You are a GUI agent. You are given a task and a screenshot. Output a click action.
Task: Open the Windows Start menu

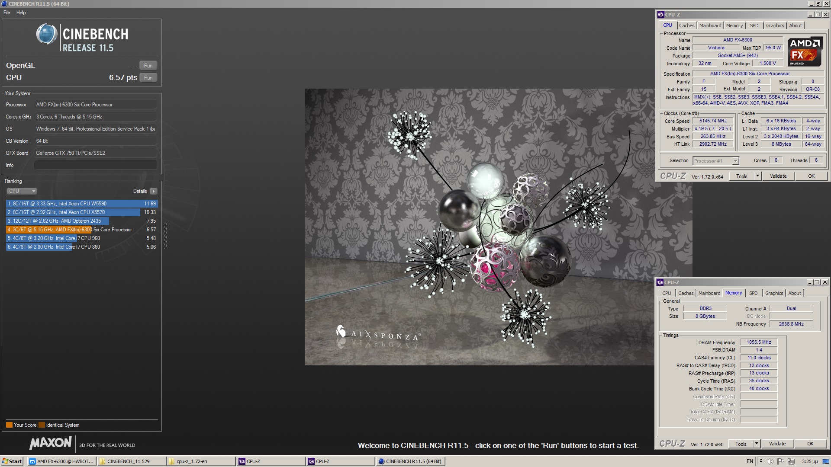tap(12, 461)
